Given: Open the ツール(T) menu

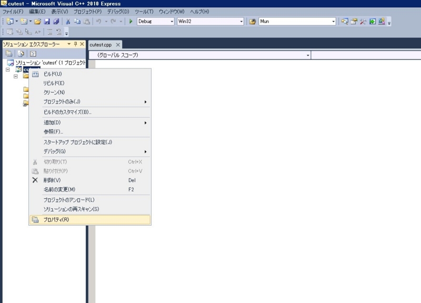Looking at the screenshot, I should [x=144, y=12].
